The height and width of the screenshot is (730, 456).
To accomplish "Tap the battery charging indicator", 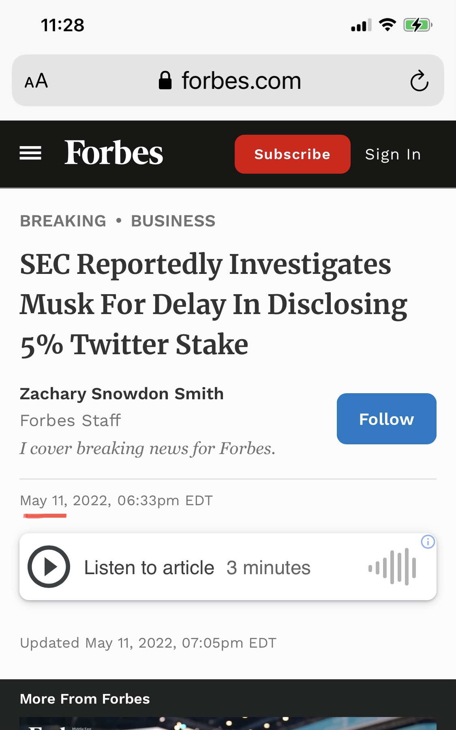I will point(417,25).
